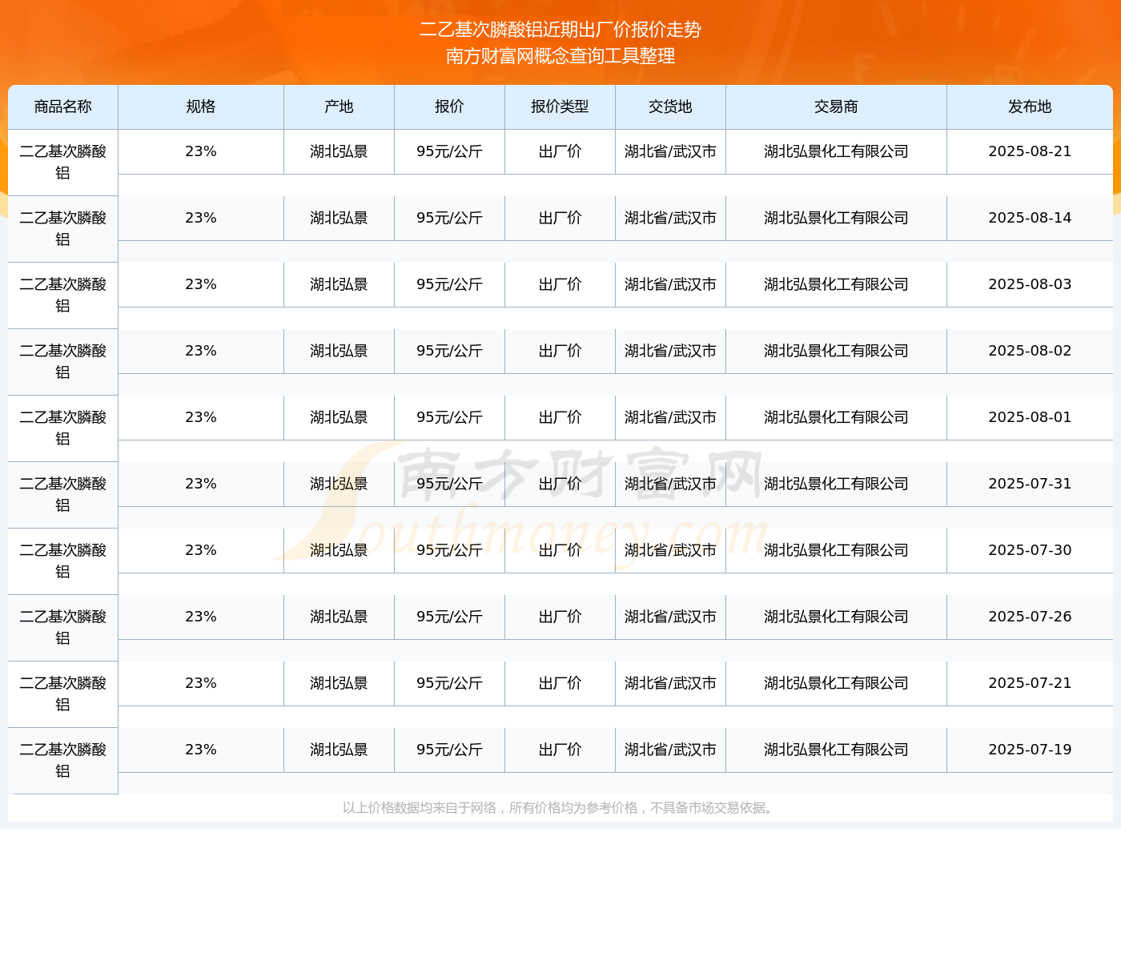Select the 报价类型 column header

coord(560,107)
